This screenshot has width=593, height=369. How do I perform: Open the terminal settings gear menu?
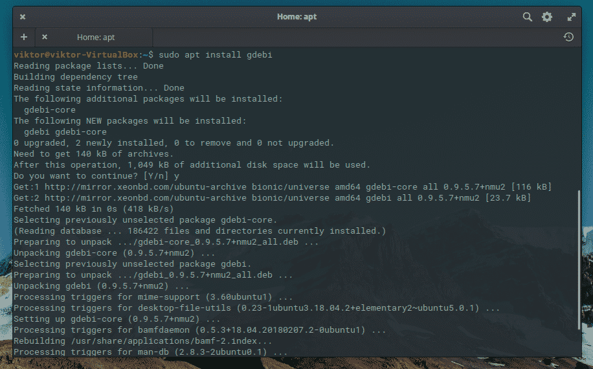(x=547, y=17)
